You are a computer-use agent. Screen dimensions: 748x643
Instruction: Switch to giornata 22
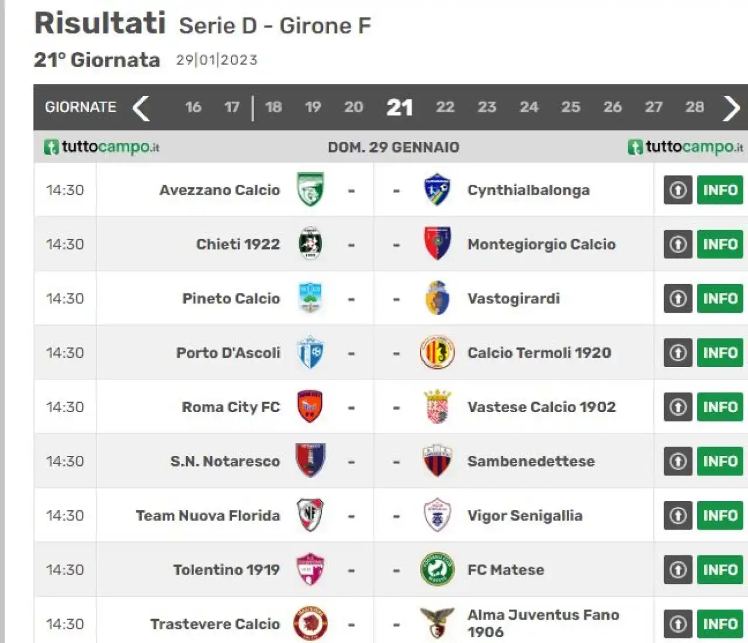pos(445,107)
